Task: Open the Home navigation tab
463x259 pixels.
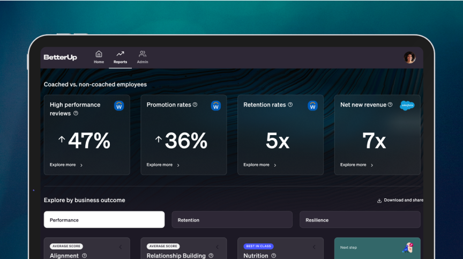Action: click(x=99, y=57)
